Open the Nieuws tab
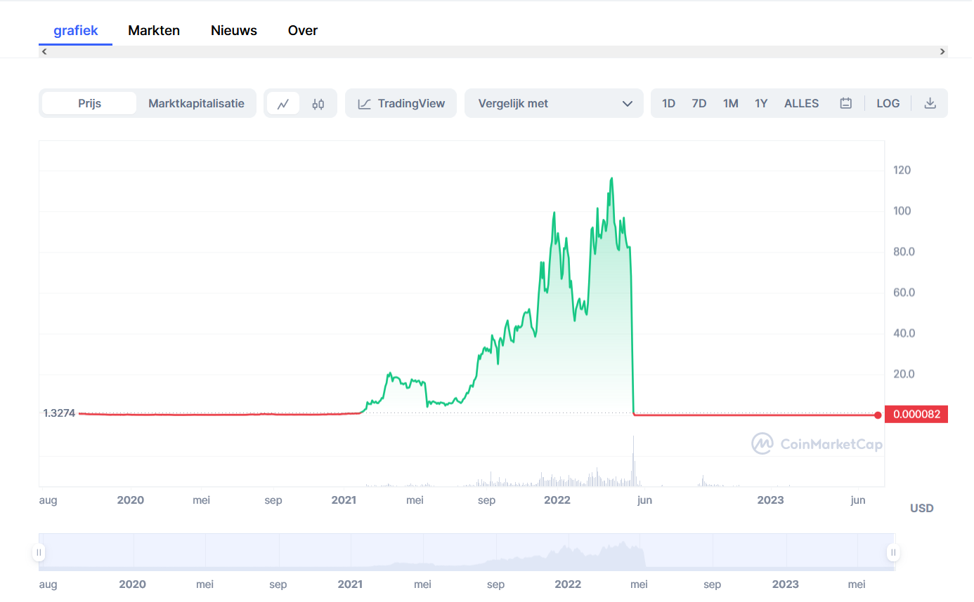 point(234,30)
